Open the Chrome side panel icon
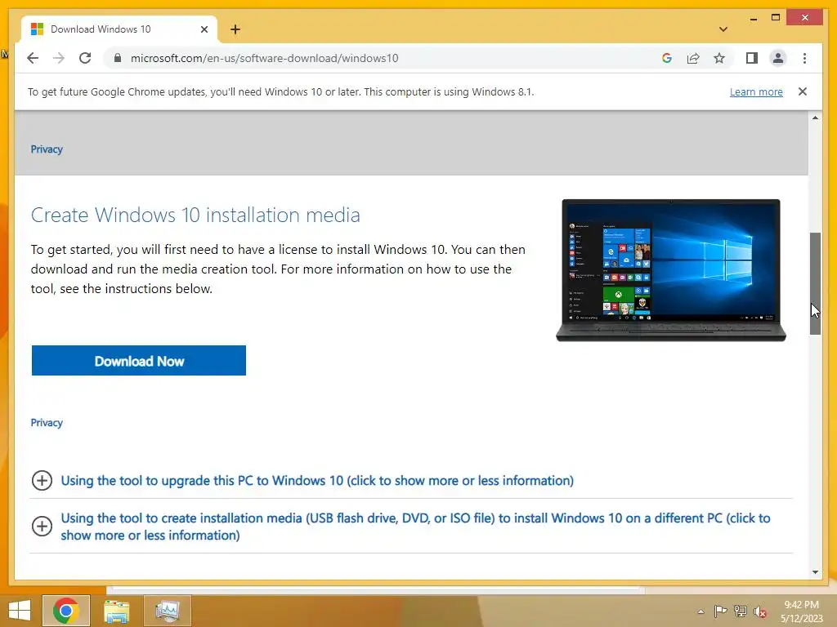 pyautogui.click(x=752, y=58)
